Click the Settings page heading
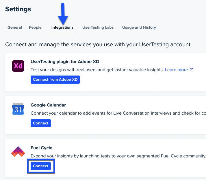Screen dimensions: 206x180 (x=18, y=9)
